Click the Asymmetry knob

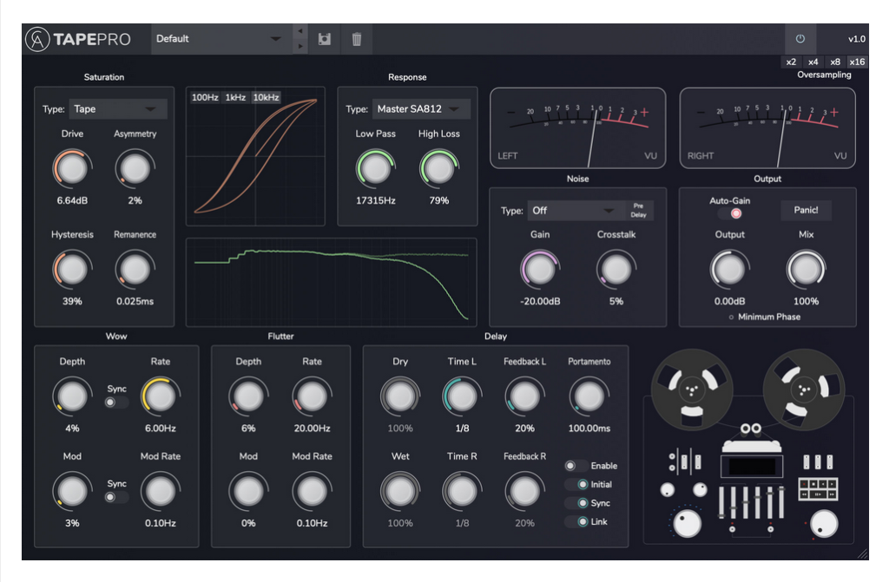pyautogui.click(x=135, y=168)
